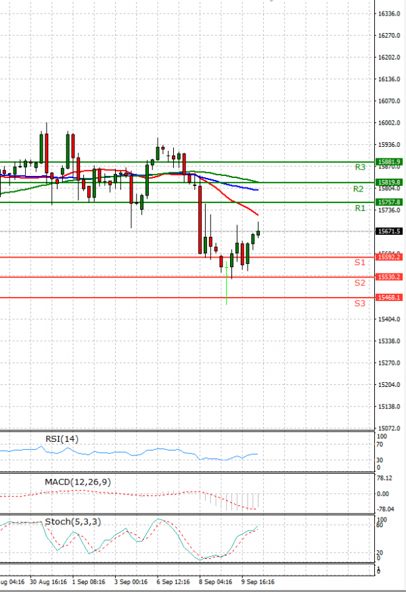Select the S3 support level label
The image size is (406, 592).
tap(360, 303)
